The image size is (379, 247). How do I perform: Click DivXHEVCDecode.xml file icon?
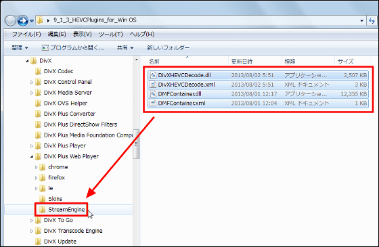click(153, 85)
